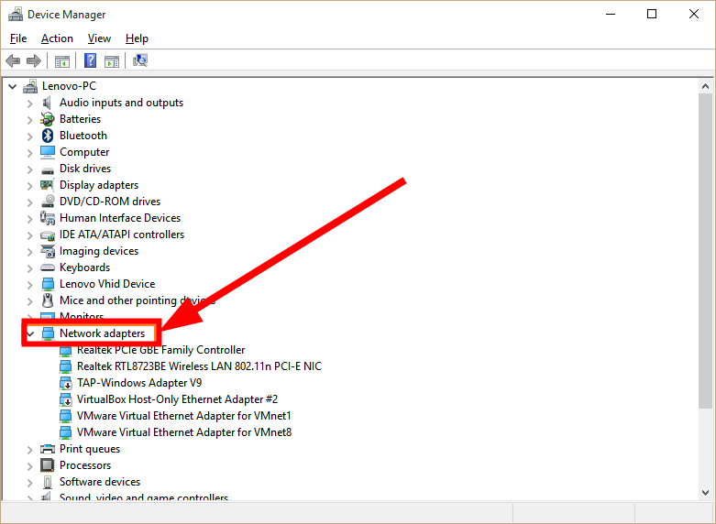Image resolution: width=716 pixels, height=524 pixels.
Task: Click the Bluetooth icon
Action: [x=48, y=136]
